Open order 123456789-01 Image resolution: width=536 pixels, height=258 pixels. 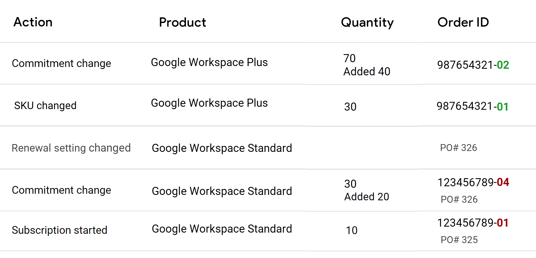click(473, 223)
